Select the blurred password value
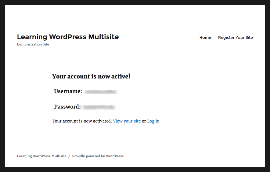This screenshot has width=270, height=172. (99, 107)
